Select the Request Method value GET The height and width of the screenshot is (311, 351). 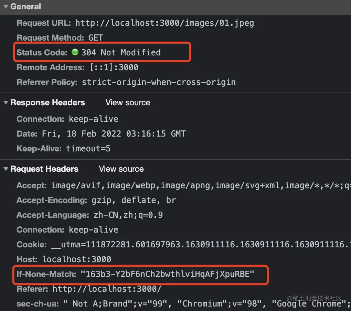96,37
